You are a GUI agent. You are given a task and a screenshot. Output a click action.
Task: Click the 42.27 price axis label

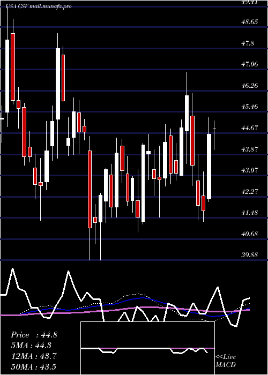250,192
